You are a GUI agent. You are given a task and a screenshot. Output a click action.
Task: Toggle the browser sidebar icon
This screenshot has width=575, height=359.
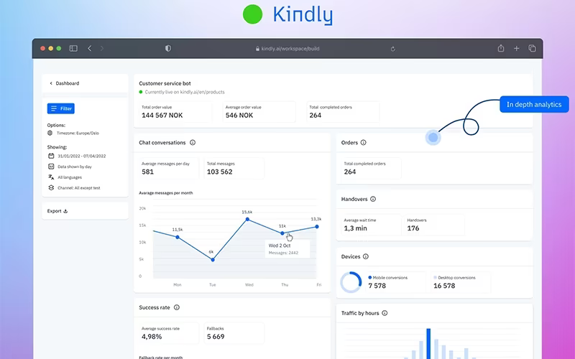73,48
